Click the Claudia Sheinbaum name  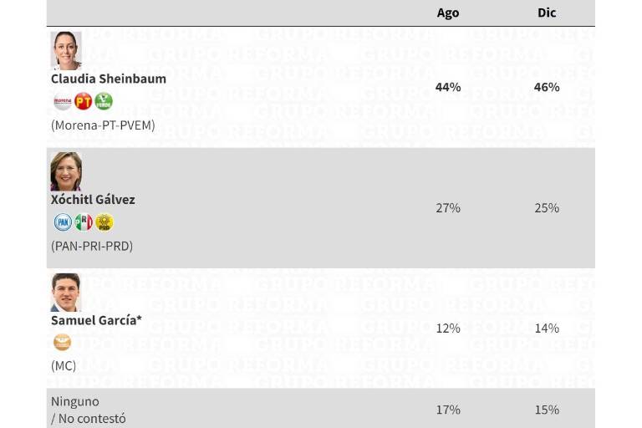[x=109, y=79]
